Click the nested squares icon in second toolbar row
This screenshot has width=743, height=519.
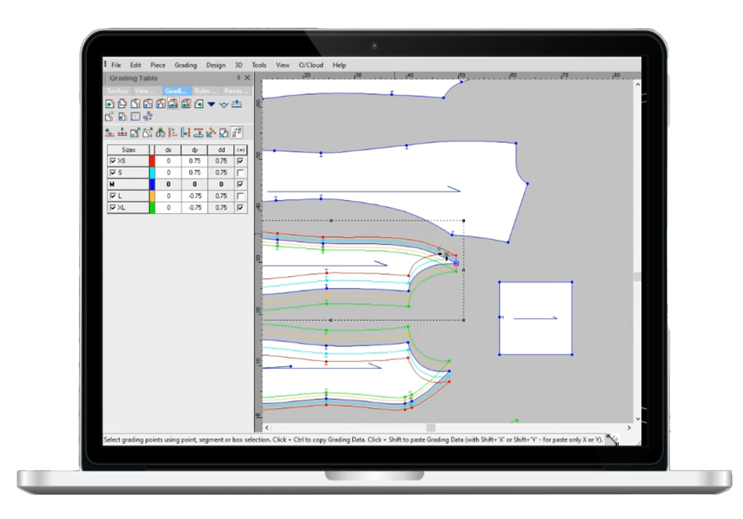[135, 116]
